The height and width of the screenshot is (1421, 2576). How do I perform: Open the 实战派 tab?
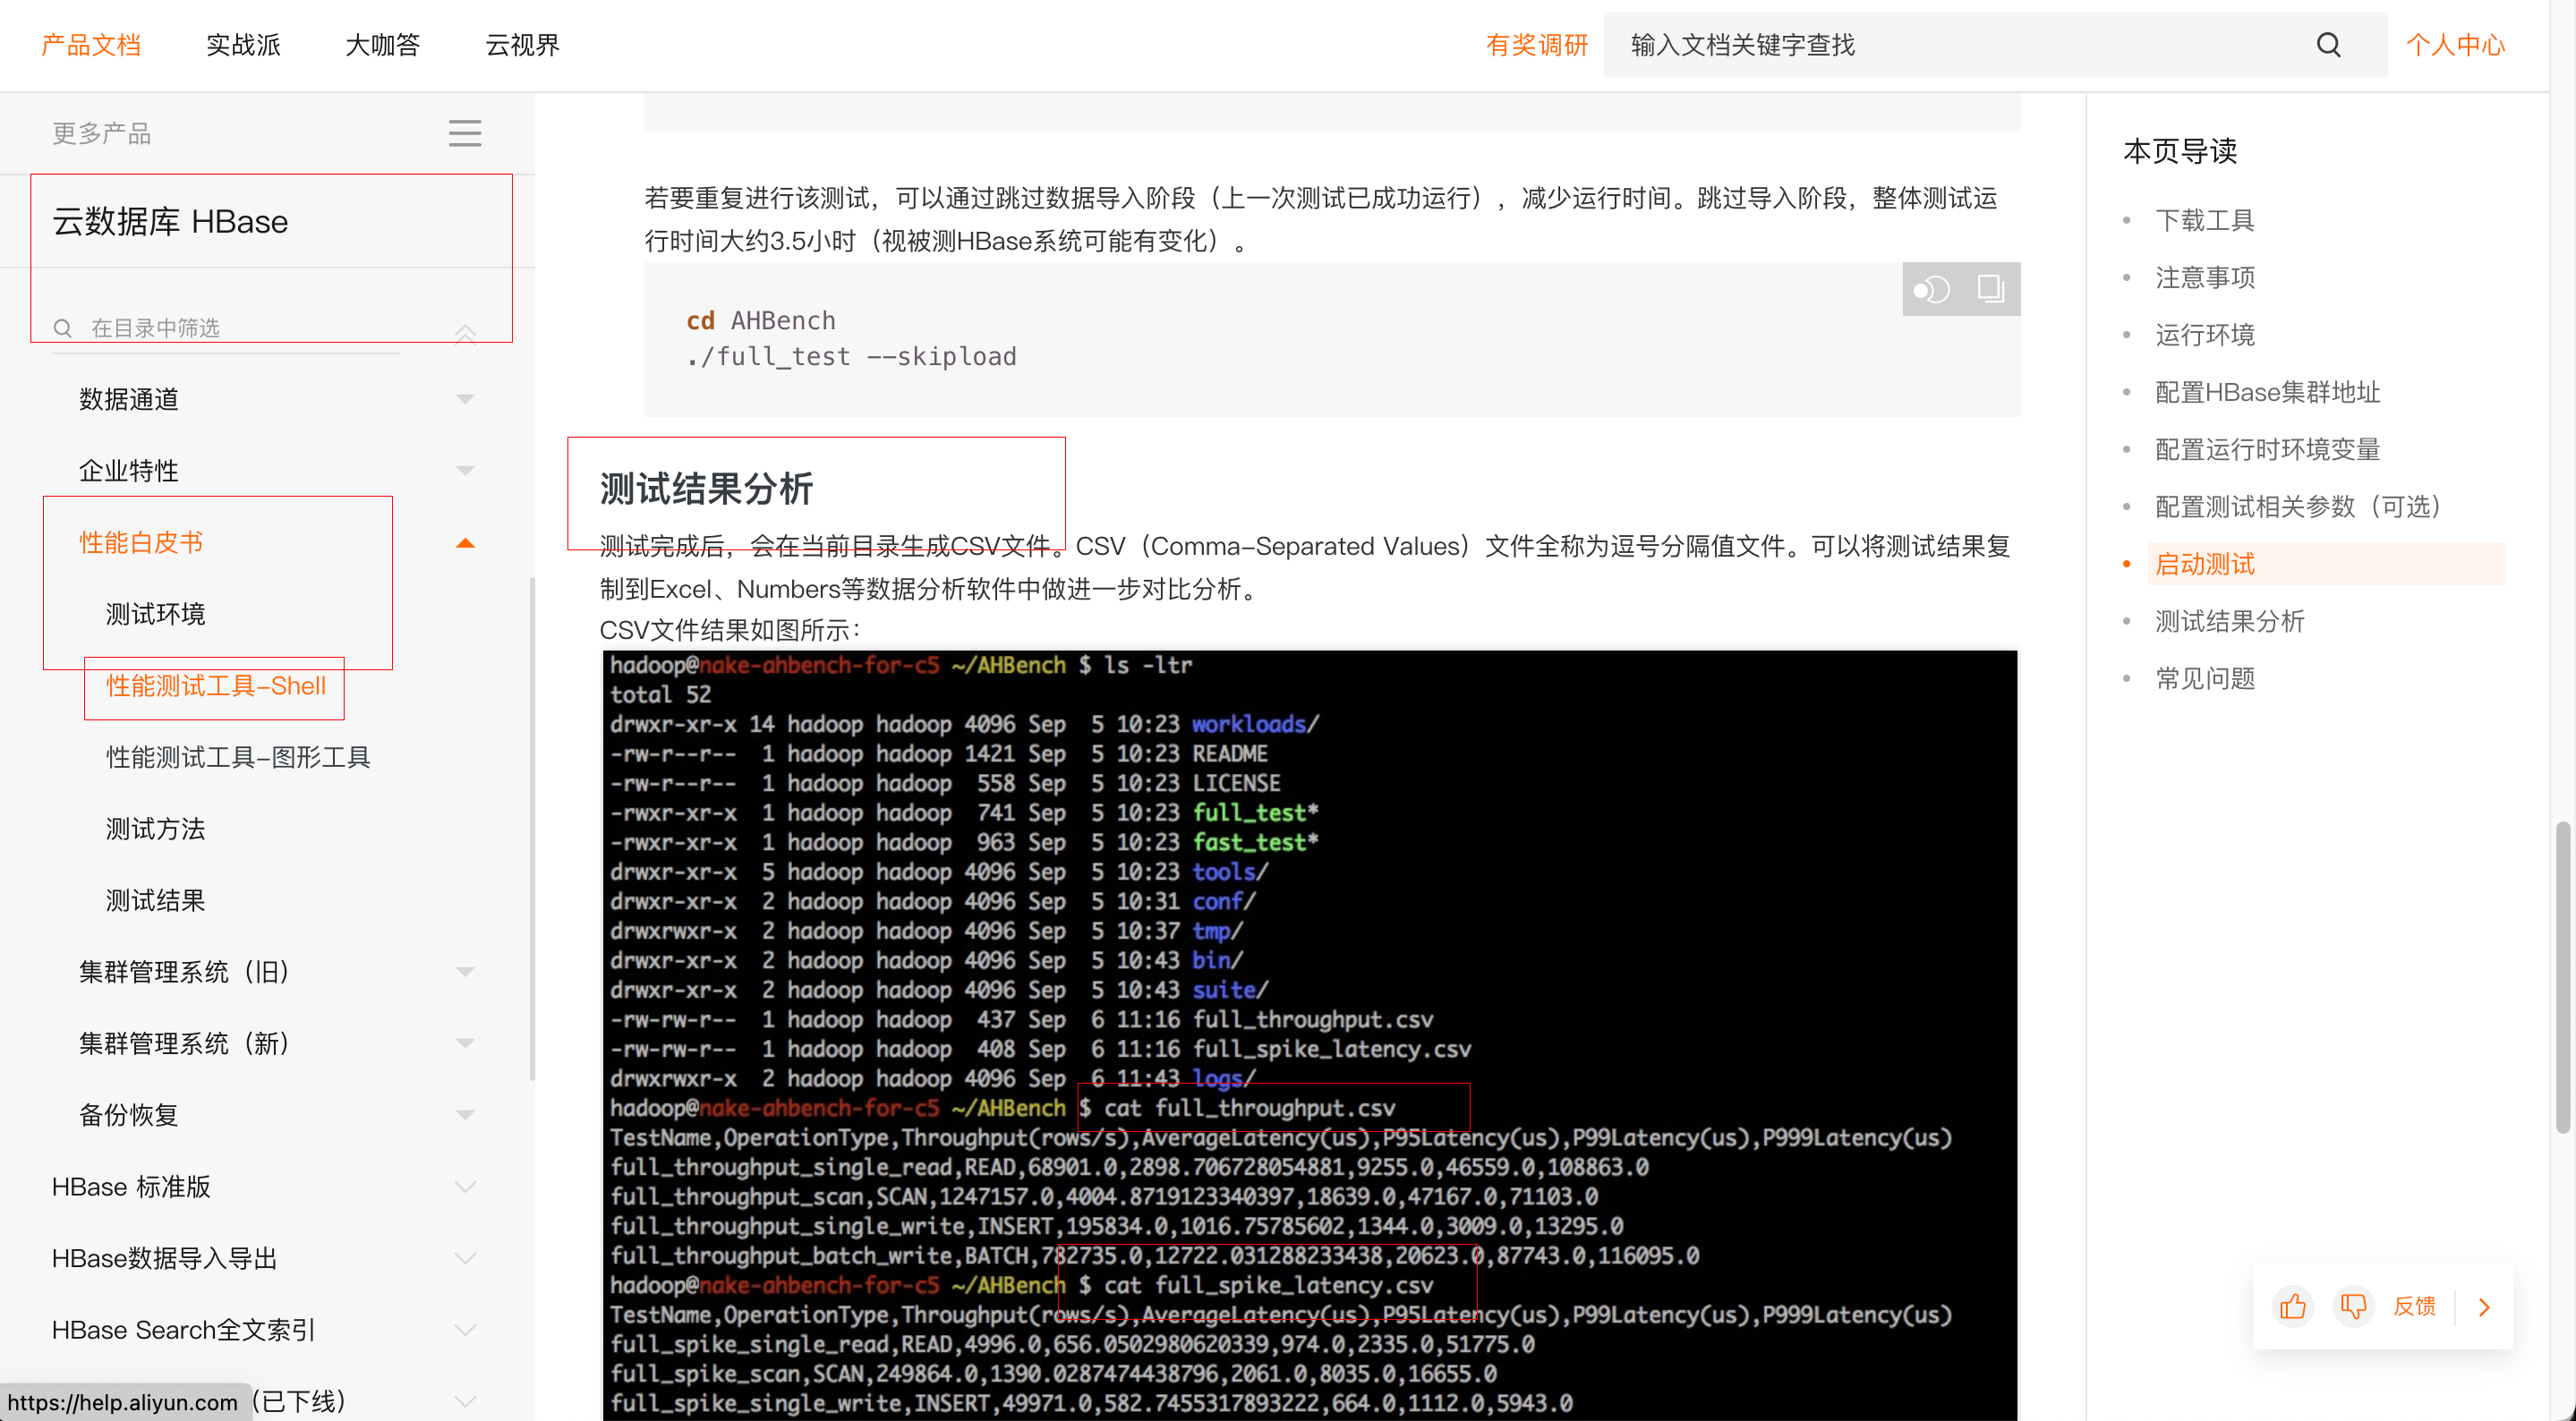coord(243,45)
